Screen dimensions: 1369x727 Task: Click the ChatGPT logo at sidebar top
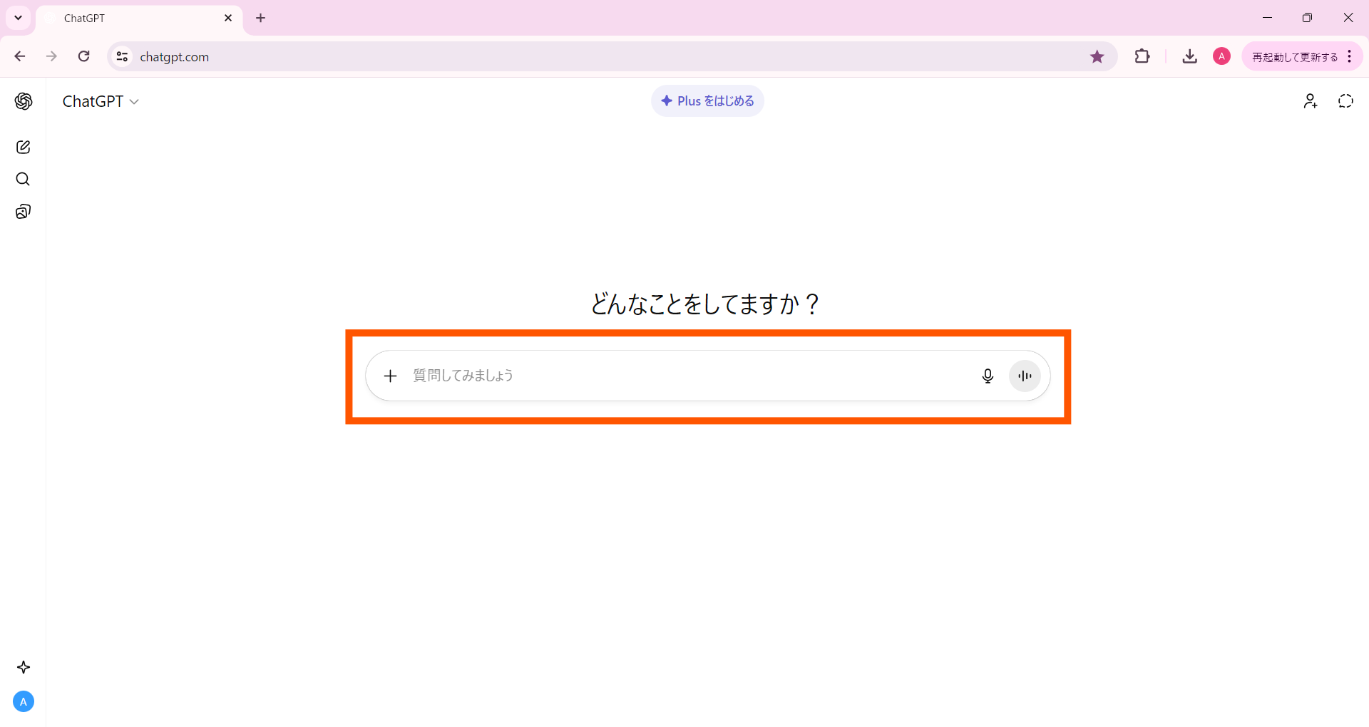(x=24, y=100)
